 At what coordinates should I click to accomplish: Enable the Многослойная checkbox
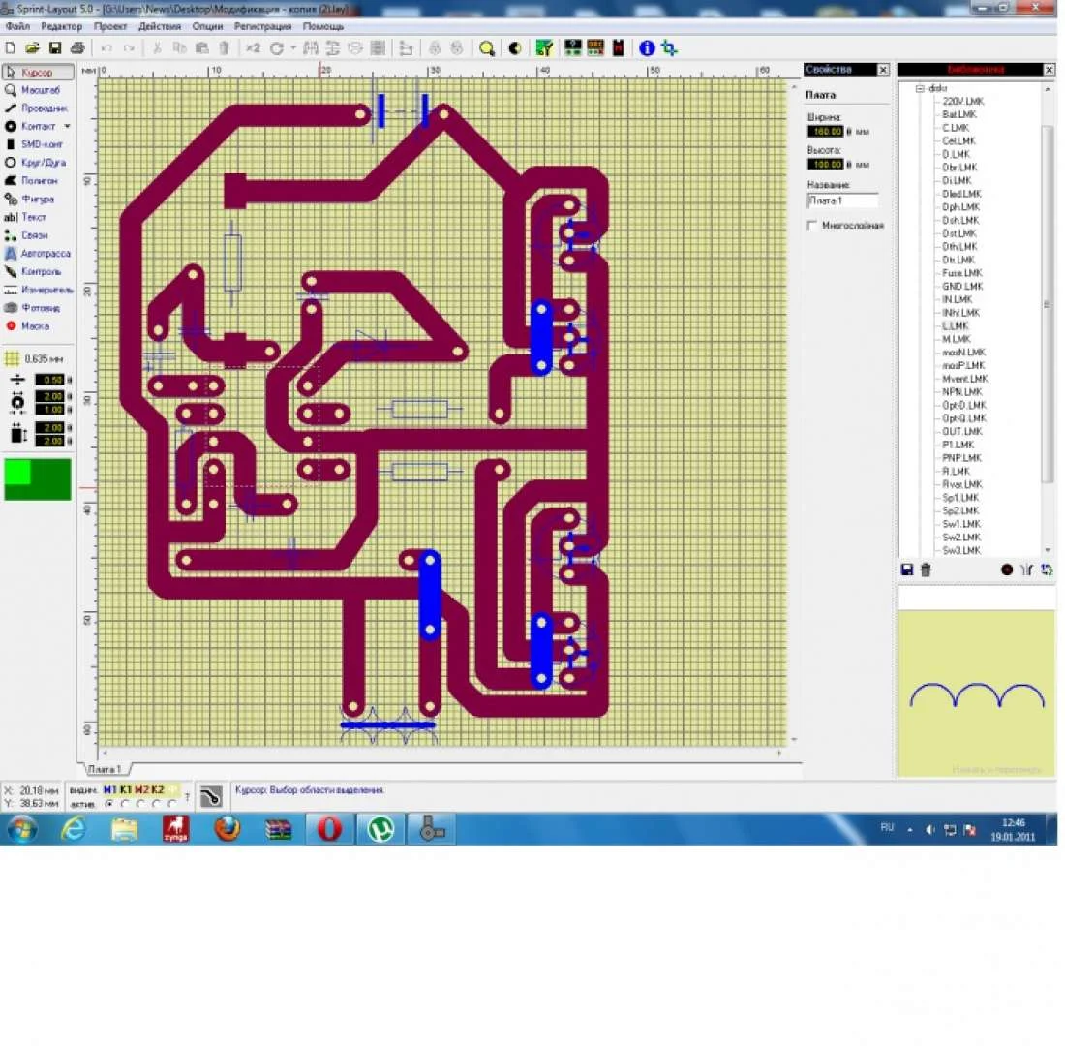tap(812, 226)
